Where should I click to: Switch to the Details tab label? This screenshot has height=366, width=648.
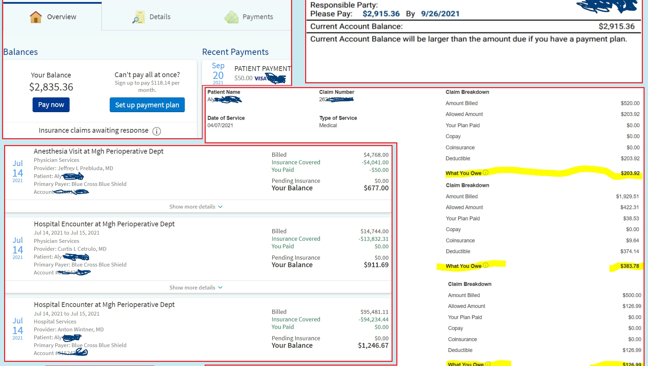pos(160,17)
